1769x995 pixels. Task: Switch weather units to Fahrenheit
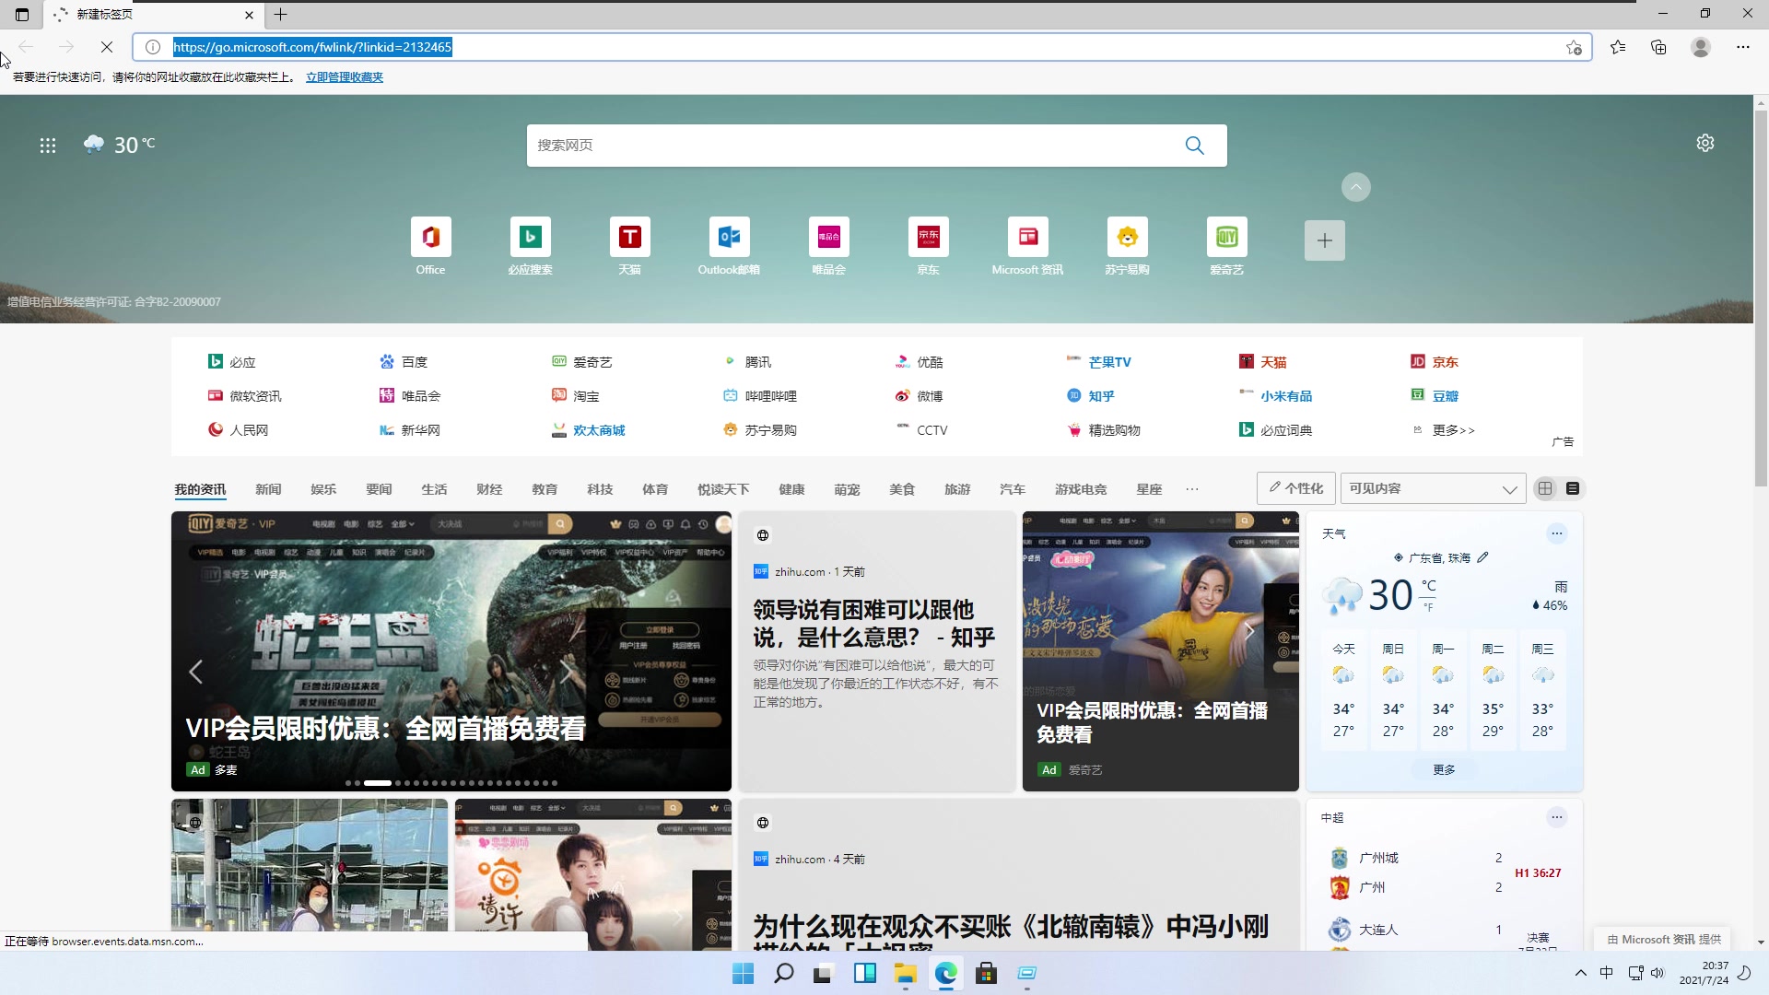1428,607
